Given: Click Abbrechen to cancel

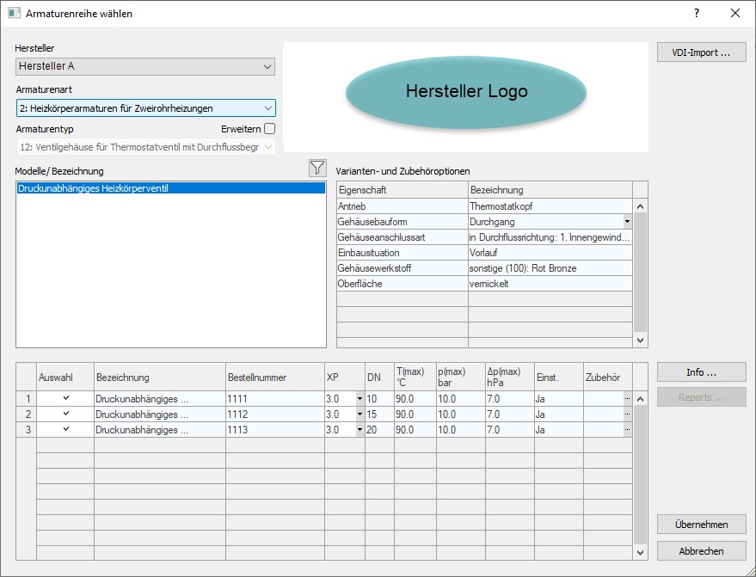Looking at the screenshot, I should click(702, 551).
